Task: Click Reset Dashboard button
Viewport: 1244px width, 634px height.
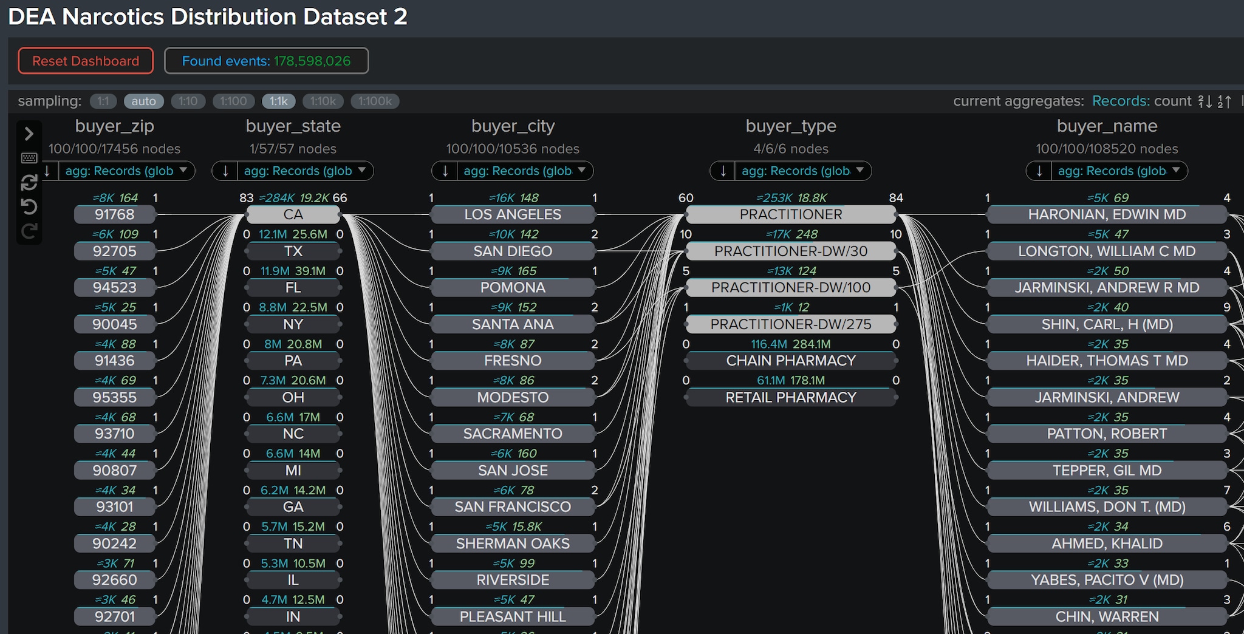Action: 86,61
